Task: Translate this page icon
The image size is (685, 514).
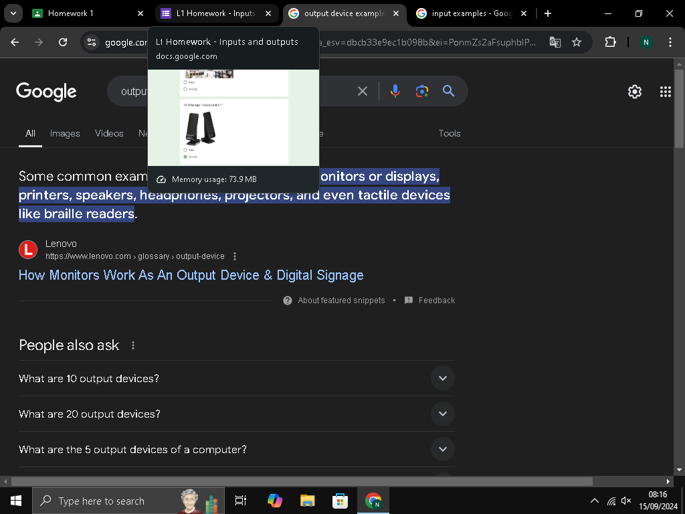Action: [x=555, y=42]
